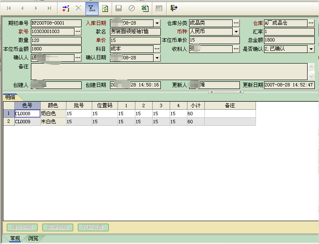Viewport: 319px width, 244px height.
Task: Click the refresh document icon
Action: [x=105, y=8]
